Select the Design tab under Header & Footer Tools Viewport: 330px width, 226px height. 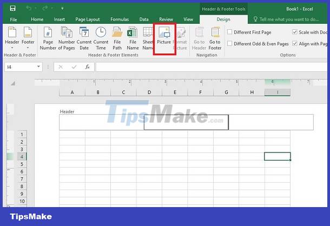click(x=223, y=19)
